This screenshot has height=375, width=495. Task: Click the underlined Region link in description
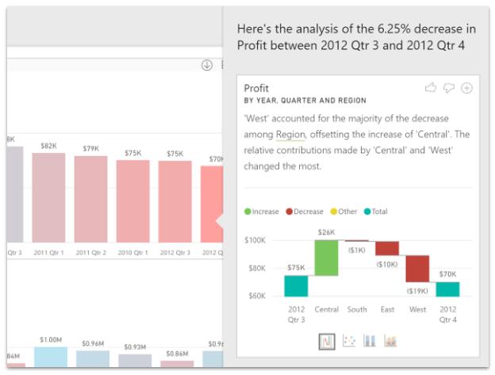(x=290, y=135)
